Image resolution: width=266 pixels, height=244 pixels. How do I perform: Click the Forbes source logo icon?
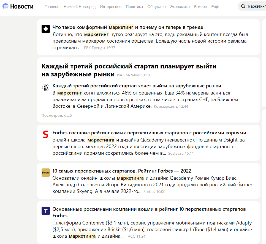[x=46, y=173]
